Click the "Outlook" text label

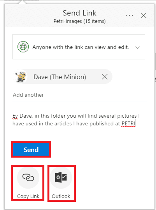(61, 196)
